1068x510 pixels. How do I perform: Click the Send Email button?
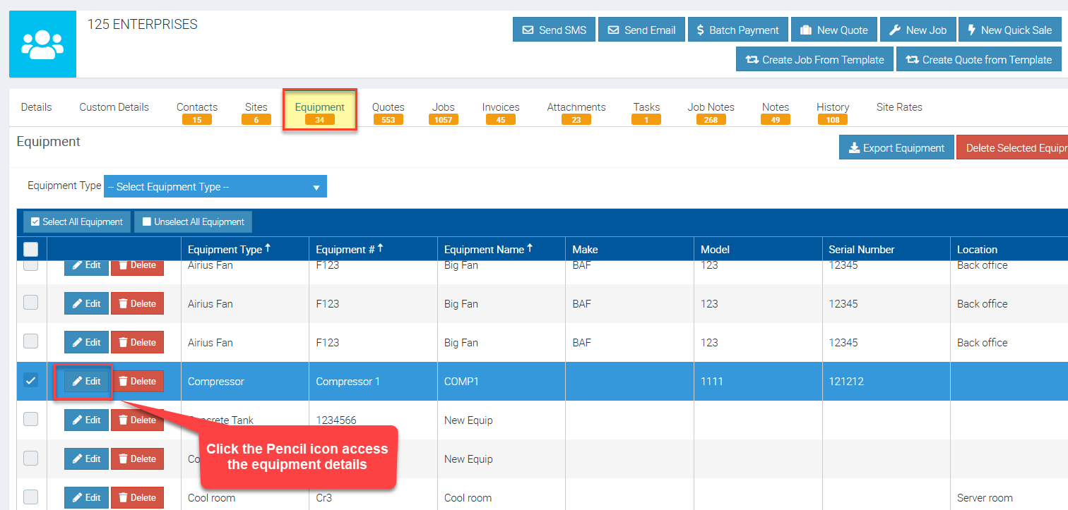pos(641,30)
